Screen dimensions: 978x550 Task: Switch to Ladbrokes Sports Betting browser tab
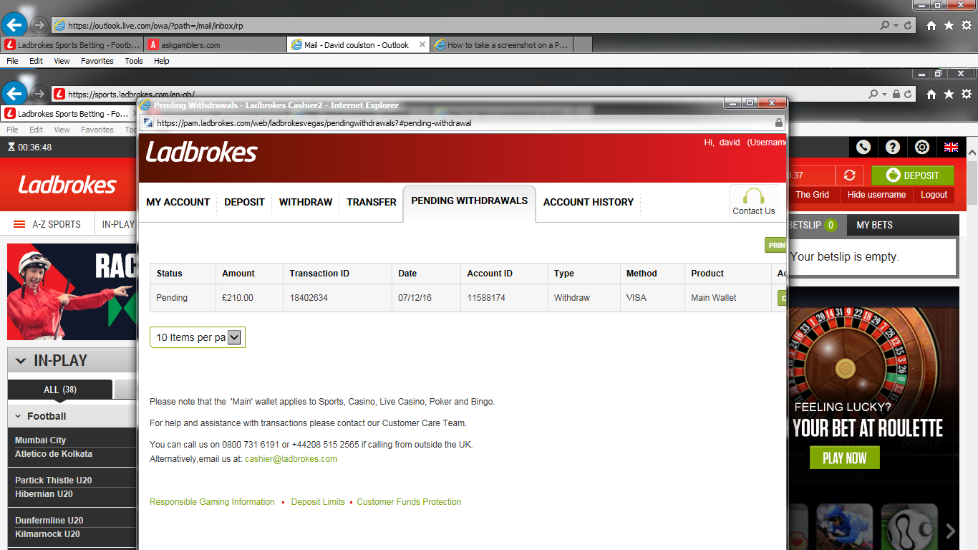pyautogui.click(x=72, y=44)
